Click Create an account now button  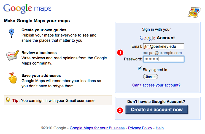[157, 110]
